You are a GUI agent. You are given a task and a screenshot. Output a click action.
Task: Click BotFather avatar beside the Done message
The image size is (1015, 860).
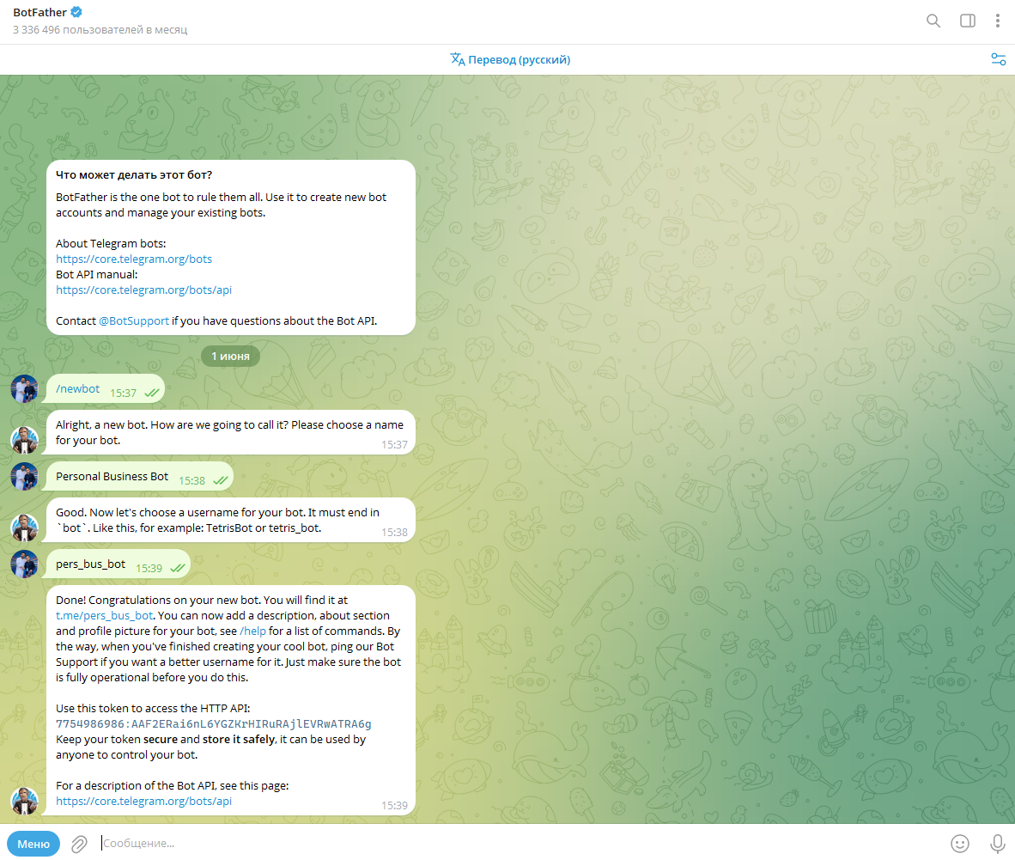point(25,801)
